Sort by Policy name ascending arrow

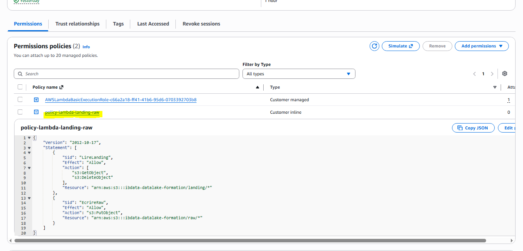click(257, 87)
